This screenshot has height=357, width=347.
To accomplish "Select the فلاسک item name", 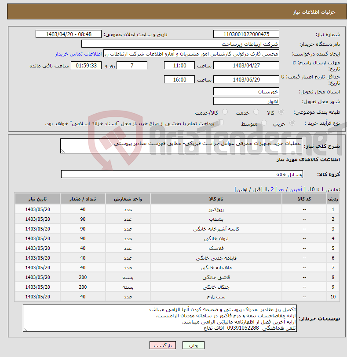I will click(x=216, y=248).
